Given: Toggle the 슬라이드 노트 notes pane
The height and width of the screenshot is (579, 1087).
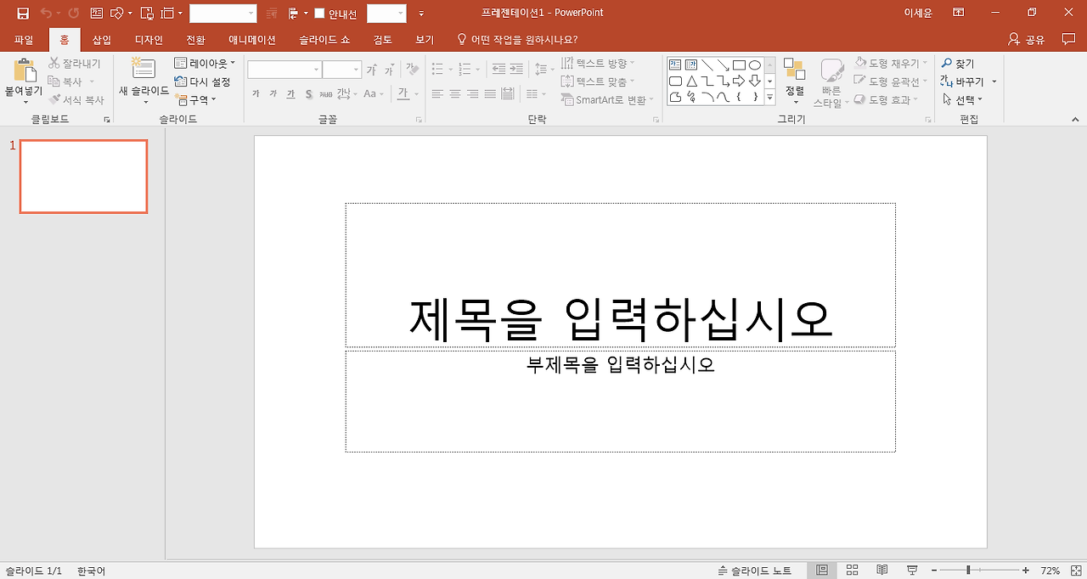Looking at the screenshot, I should click(754, 571).
